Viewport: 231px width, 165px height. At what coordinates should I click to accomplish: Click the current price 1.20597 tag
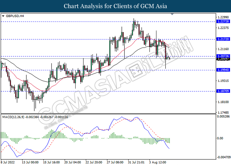(x=223, y=59)
